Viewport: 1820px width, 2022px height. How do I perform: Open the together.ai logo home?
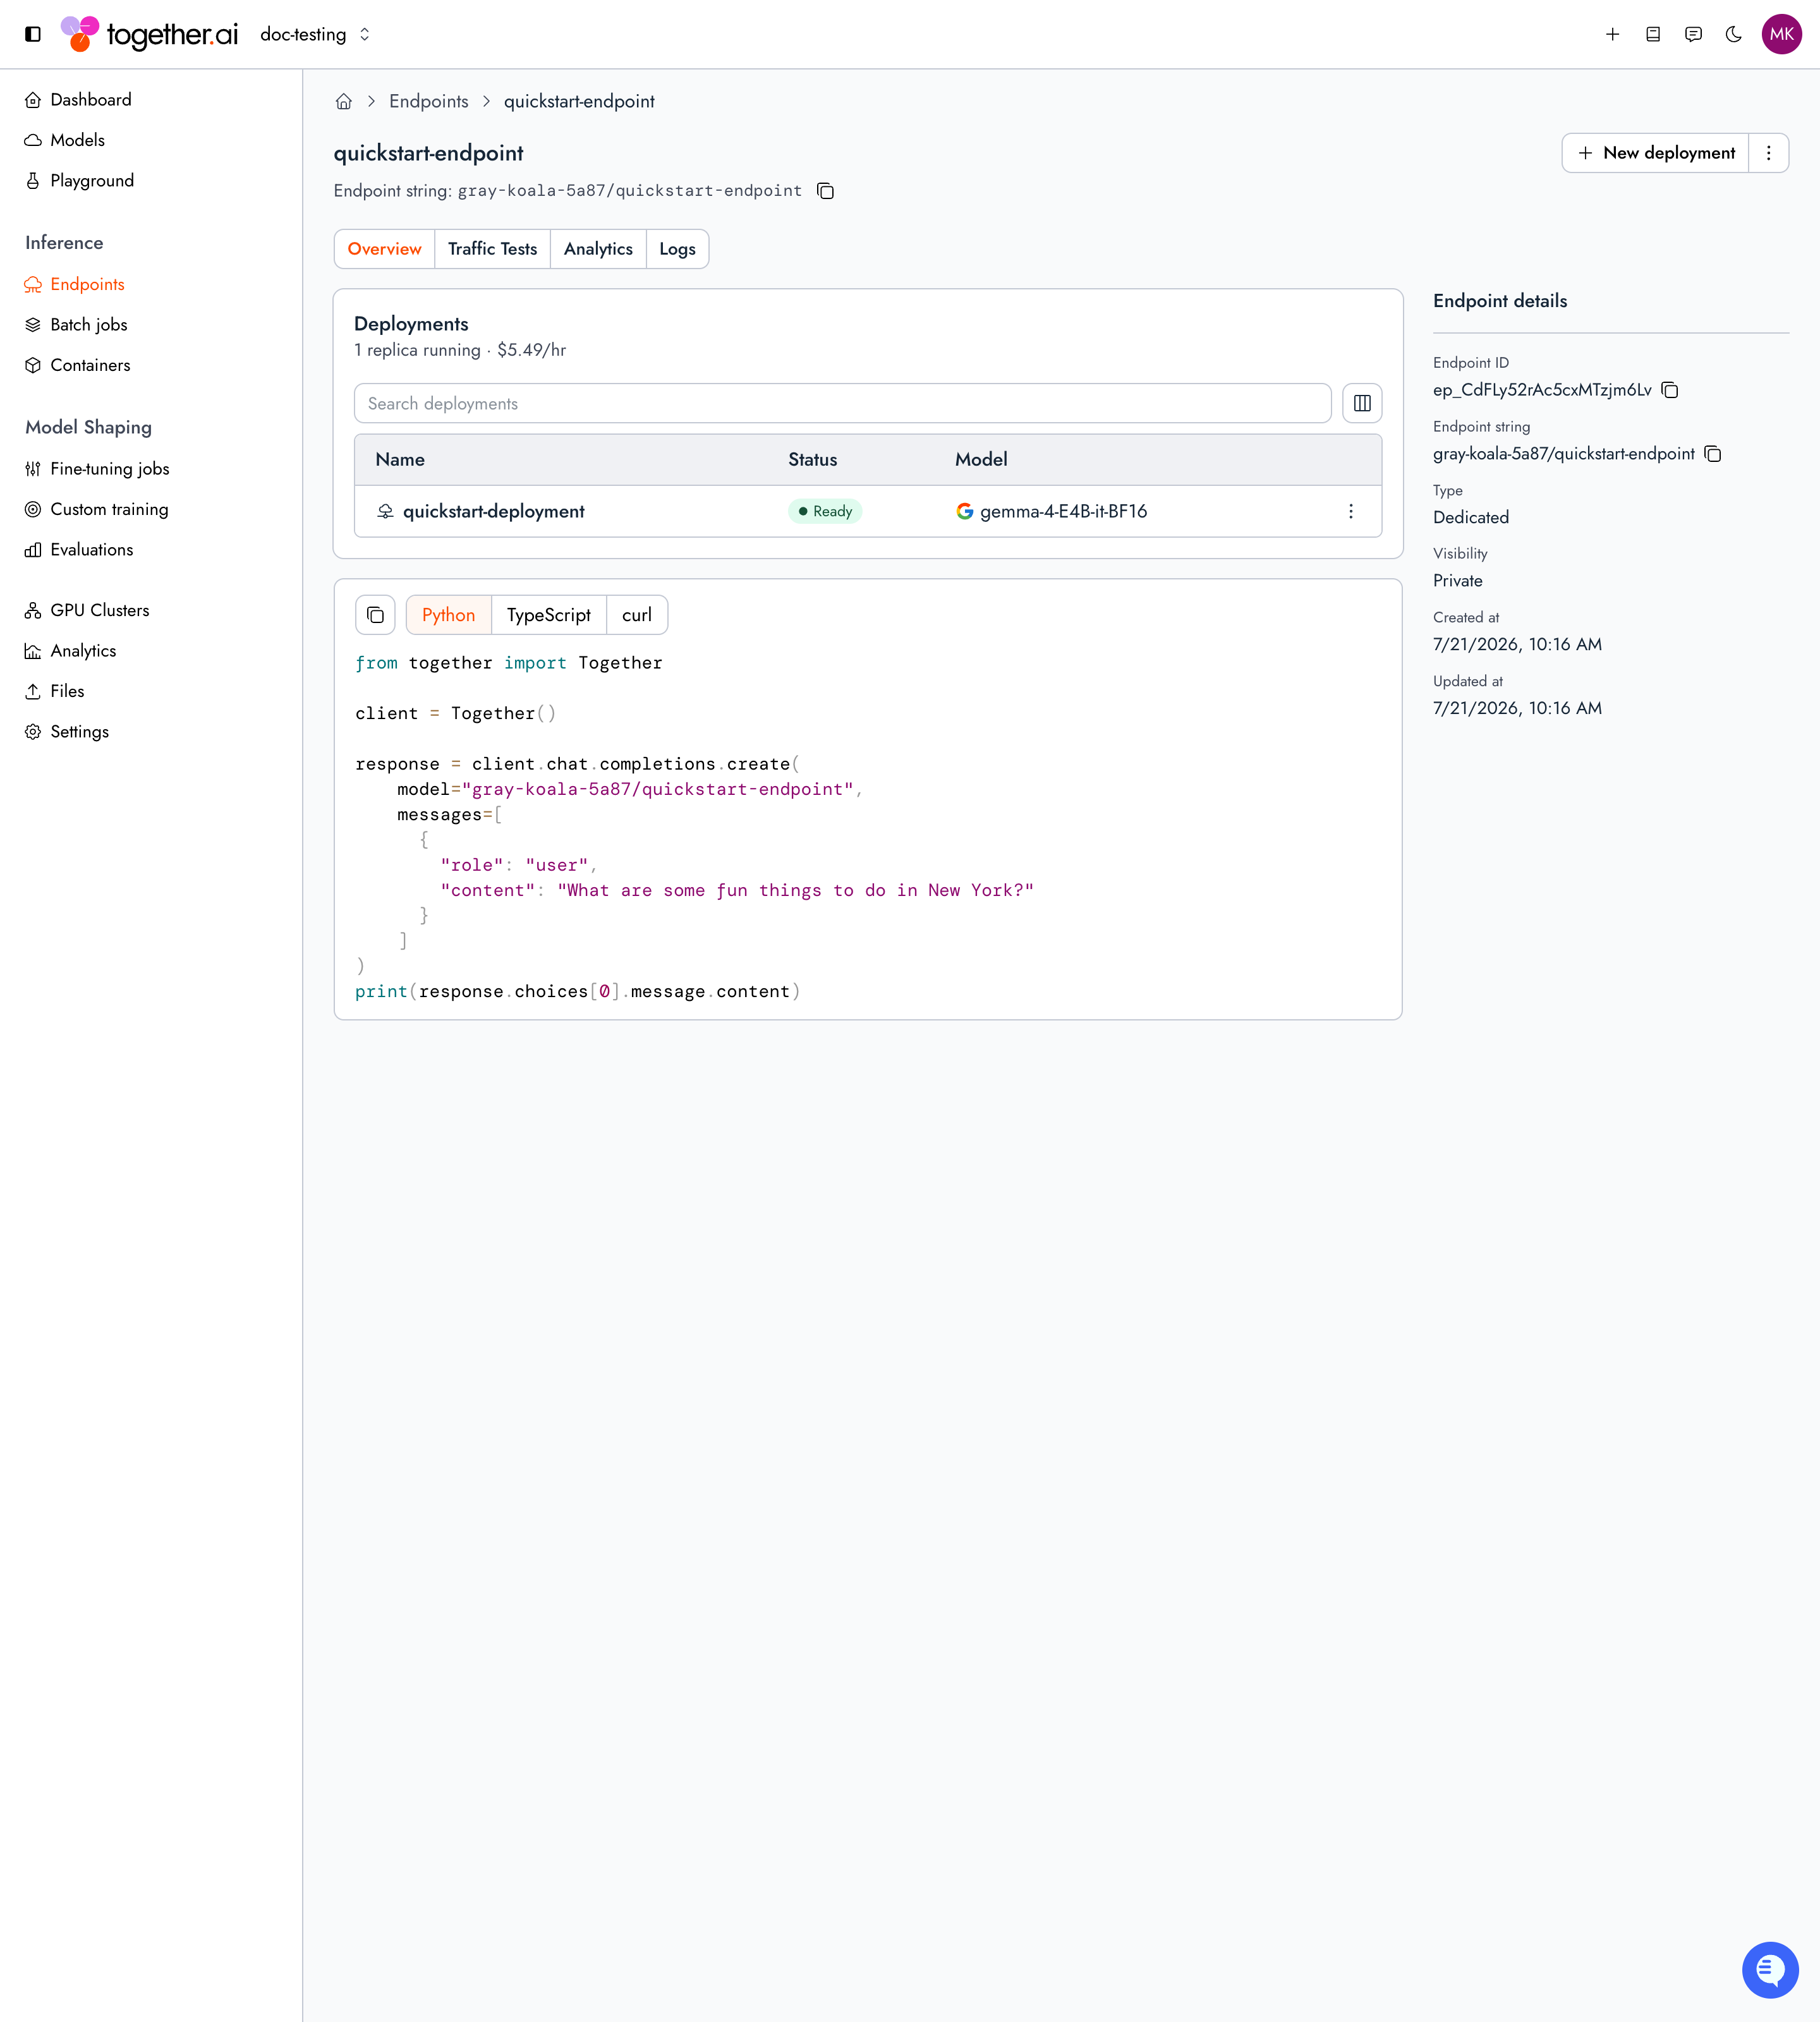click(150, 34)
